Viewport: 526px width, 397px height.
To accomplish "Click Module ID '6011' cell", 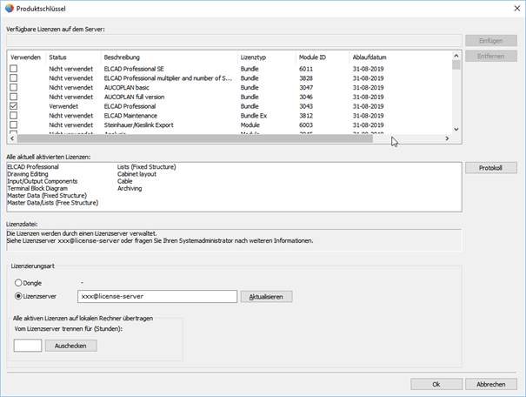I will coord(306,69).
